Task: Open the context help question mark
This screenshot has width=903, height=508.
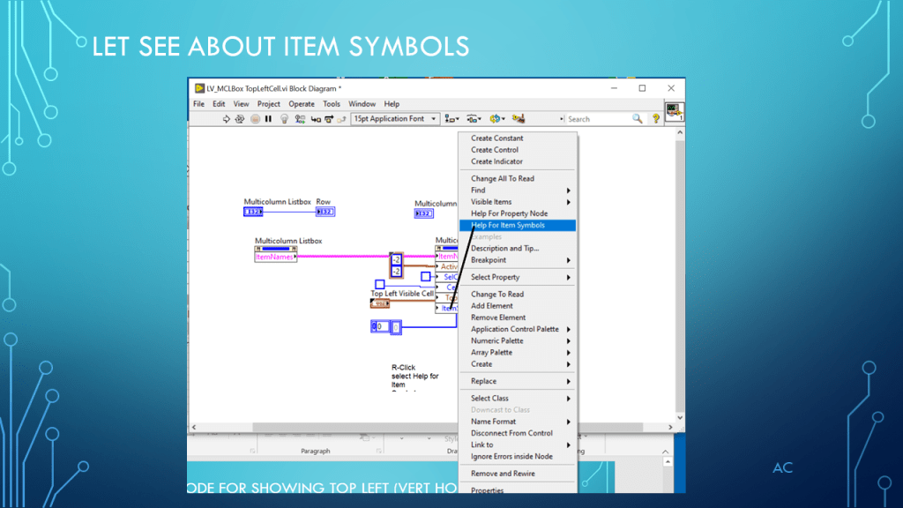Action: [655, 119]
